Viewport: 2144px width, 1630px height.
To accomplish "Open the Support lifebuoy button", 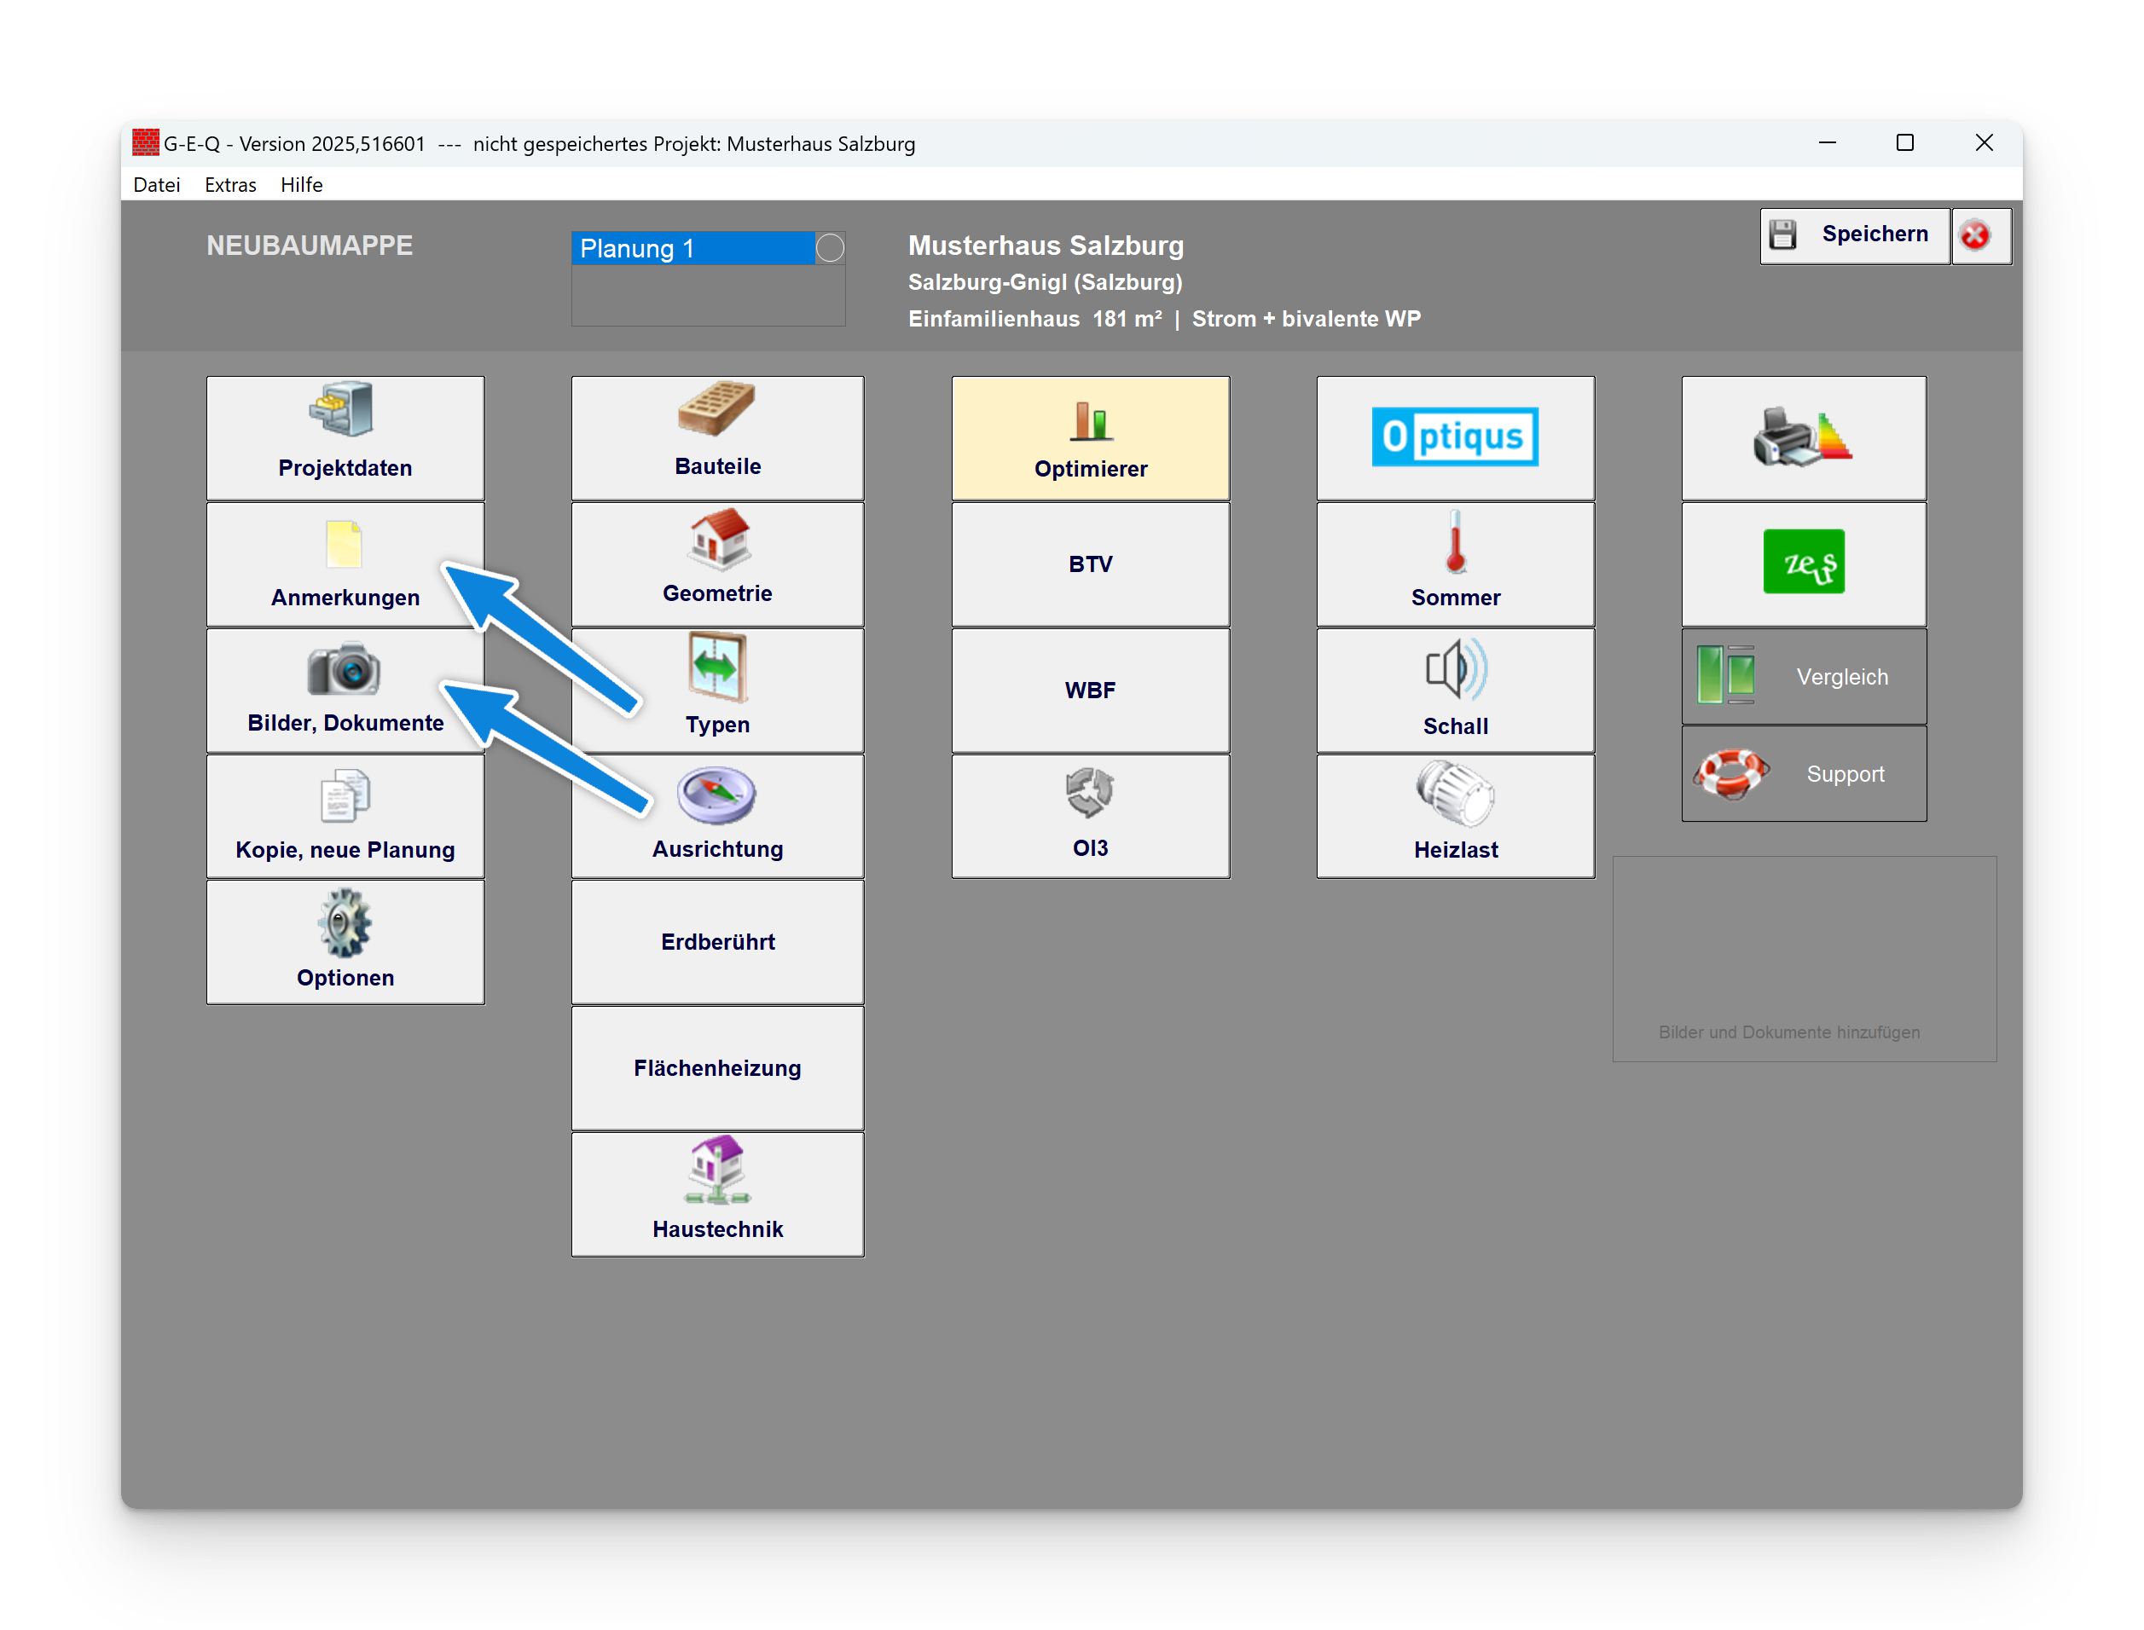I will [x=1804, y=774].
